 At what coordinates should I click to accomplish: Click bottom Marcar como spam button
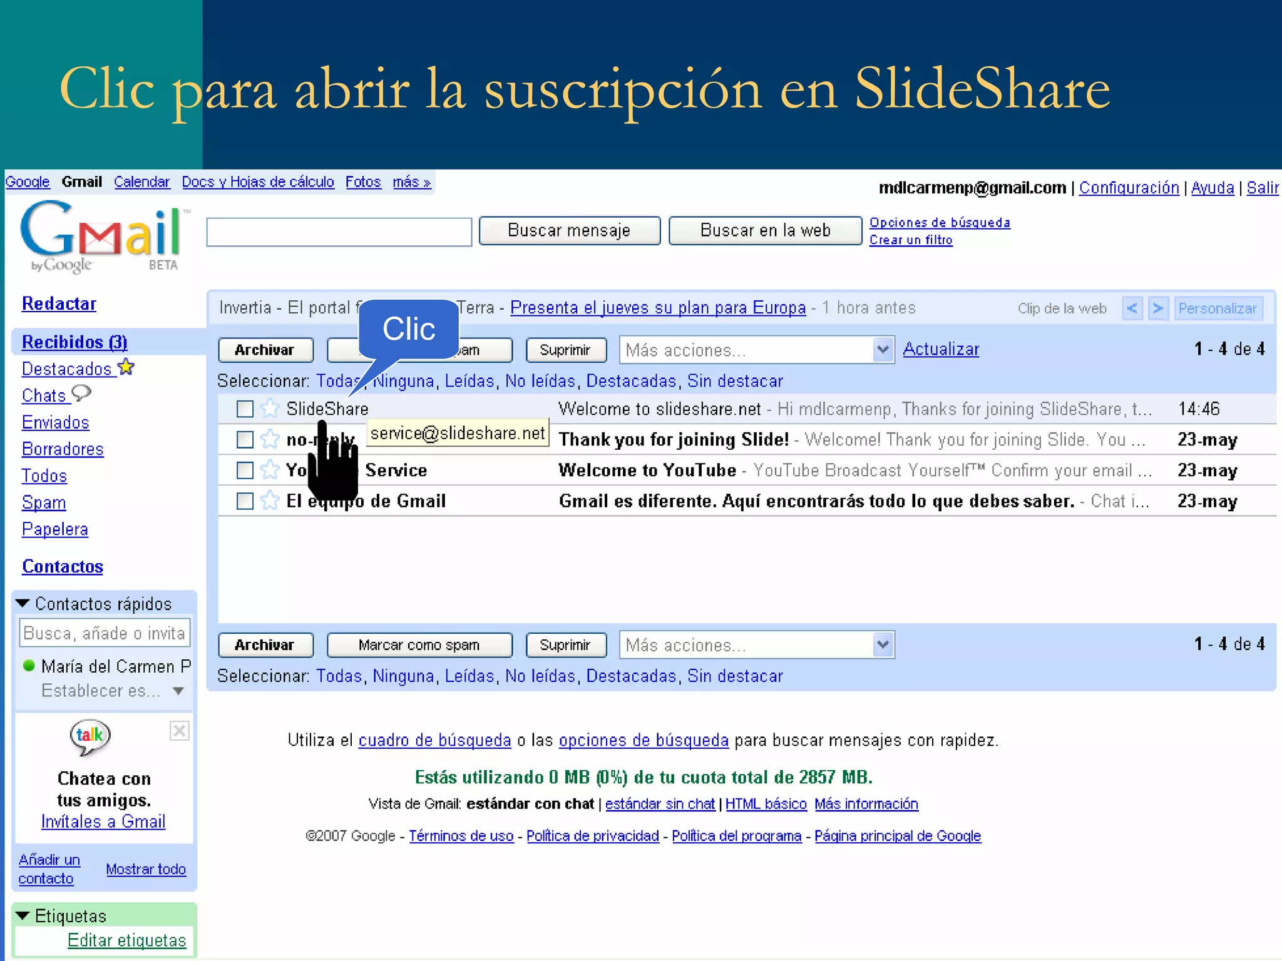pyautogui.click(x=419, y=645)
